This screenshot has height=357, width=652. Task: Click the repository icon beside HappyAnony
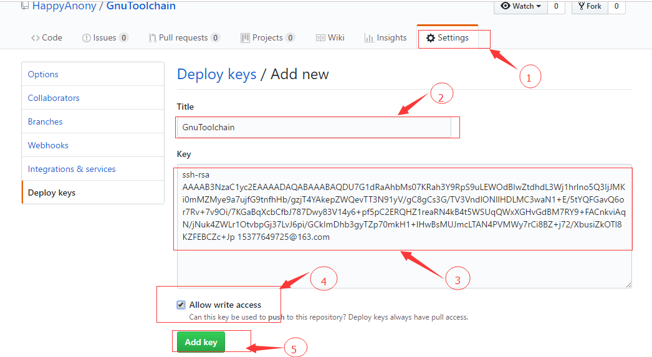(x=25, y=6)
